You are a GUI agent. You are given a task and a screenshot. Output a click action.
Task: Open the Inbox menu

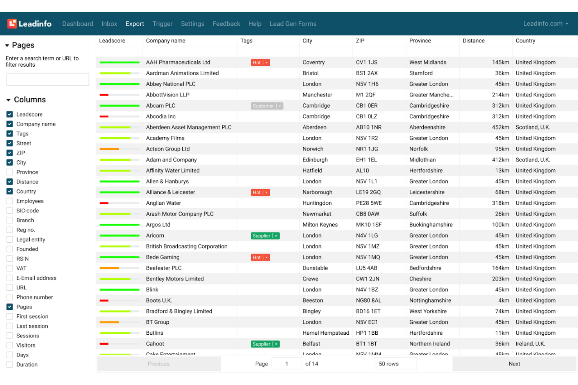(x=109, y=24)
